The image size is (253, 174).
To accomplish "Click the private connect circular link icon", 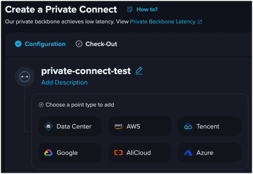I will [25, 77].
